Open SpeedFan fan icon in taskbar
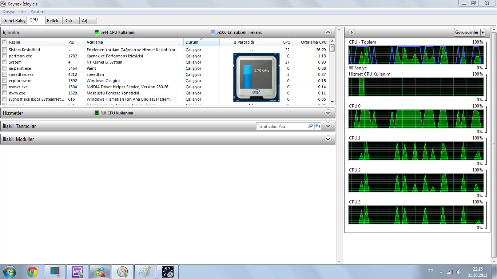Screen dimensions: 497x279 168,272
